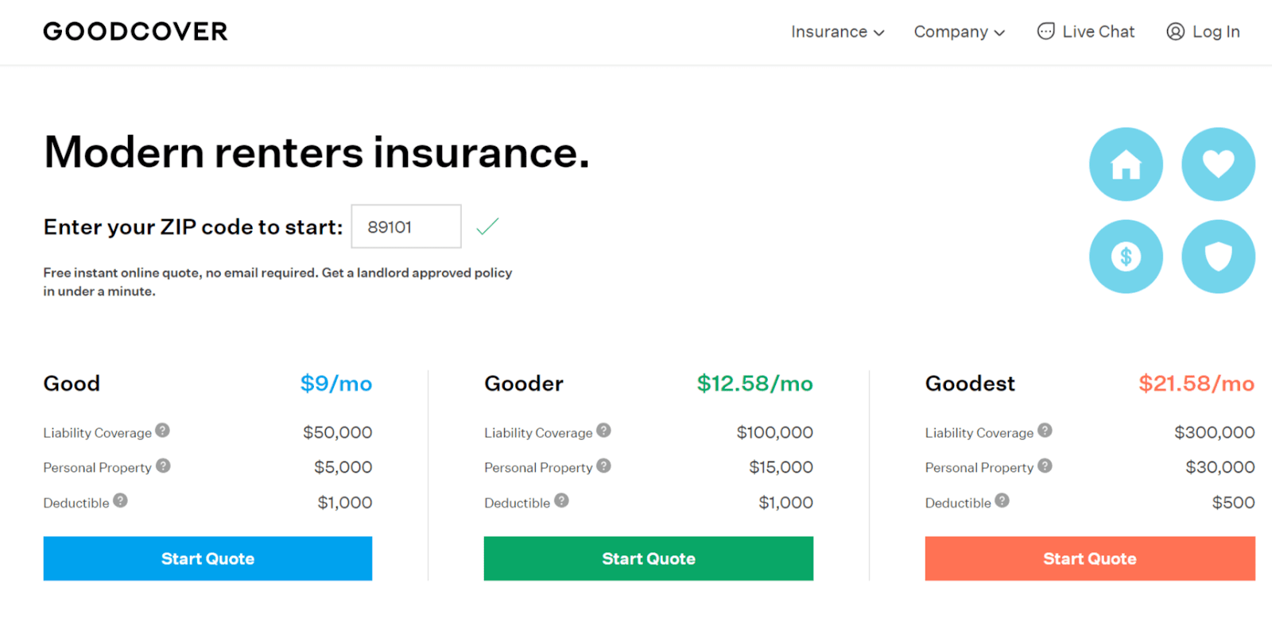
Task: Select the Log In menu item
Action: (x=1216, y=32)
